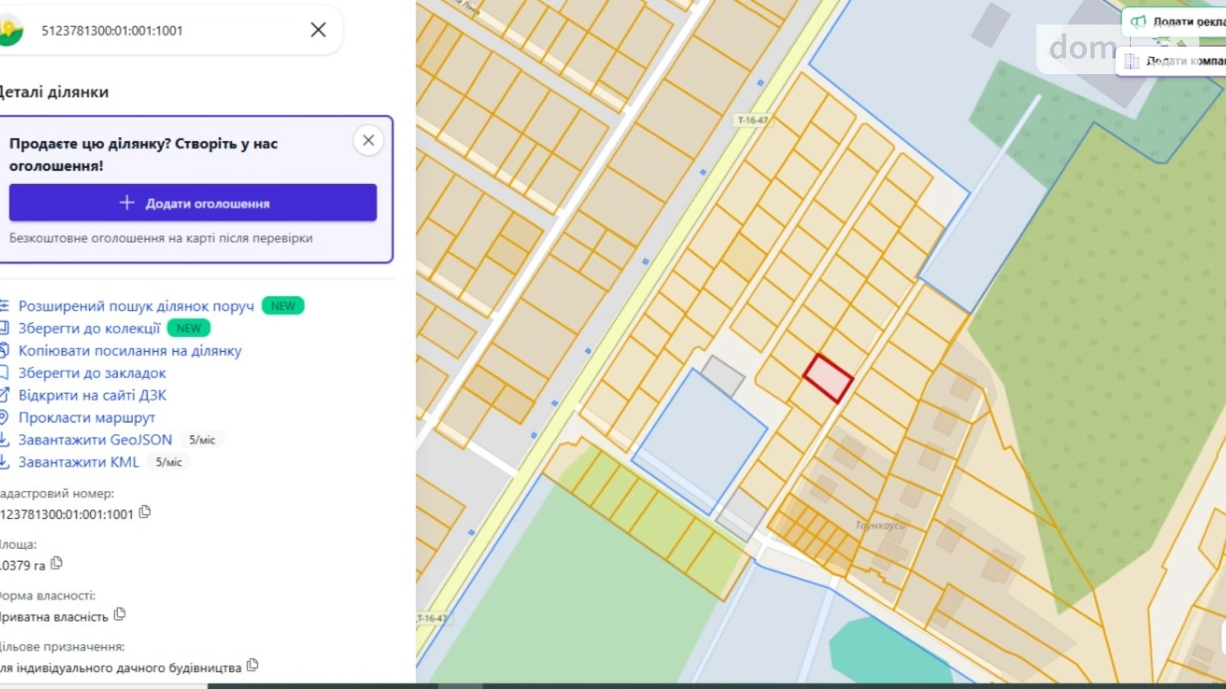Click the 'Деталі ділянки' heading

(x=54, y=92)
